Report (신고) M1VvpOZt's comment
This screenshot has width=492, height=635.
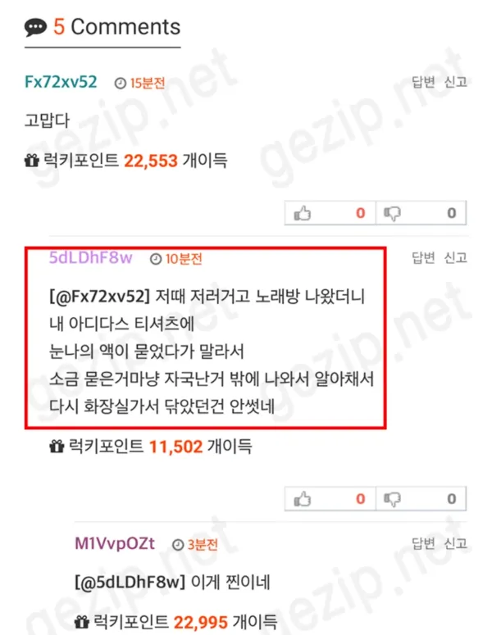click(456, 543)
